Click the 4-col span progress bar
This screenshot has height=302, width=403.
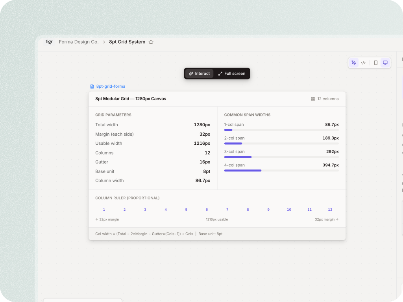click(x=281, y=171)
